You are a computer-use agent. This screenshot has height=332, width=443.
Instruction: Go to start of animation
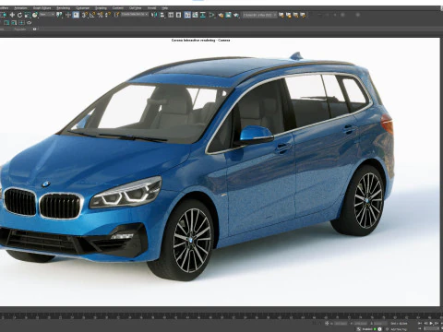pyautogui.click(x=420, y=324)
